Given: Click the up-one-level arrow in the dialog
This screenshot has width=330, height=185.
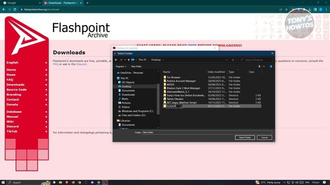Looking at the screenshot, I should click(x=128, y=60).
